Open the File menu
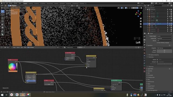The width and height of the screenshot is (173, 97). click(4, 4)
